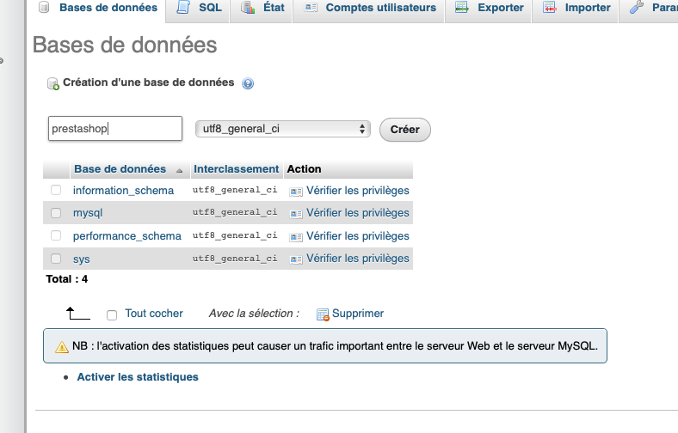Sort by Base de données column header
Viewport: 678px width, 433px height.
click(x=120, y=168)
